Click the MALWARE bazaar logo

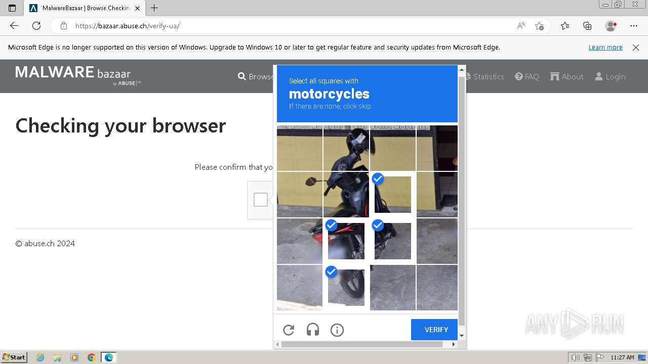click(78, 75)
